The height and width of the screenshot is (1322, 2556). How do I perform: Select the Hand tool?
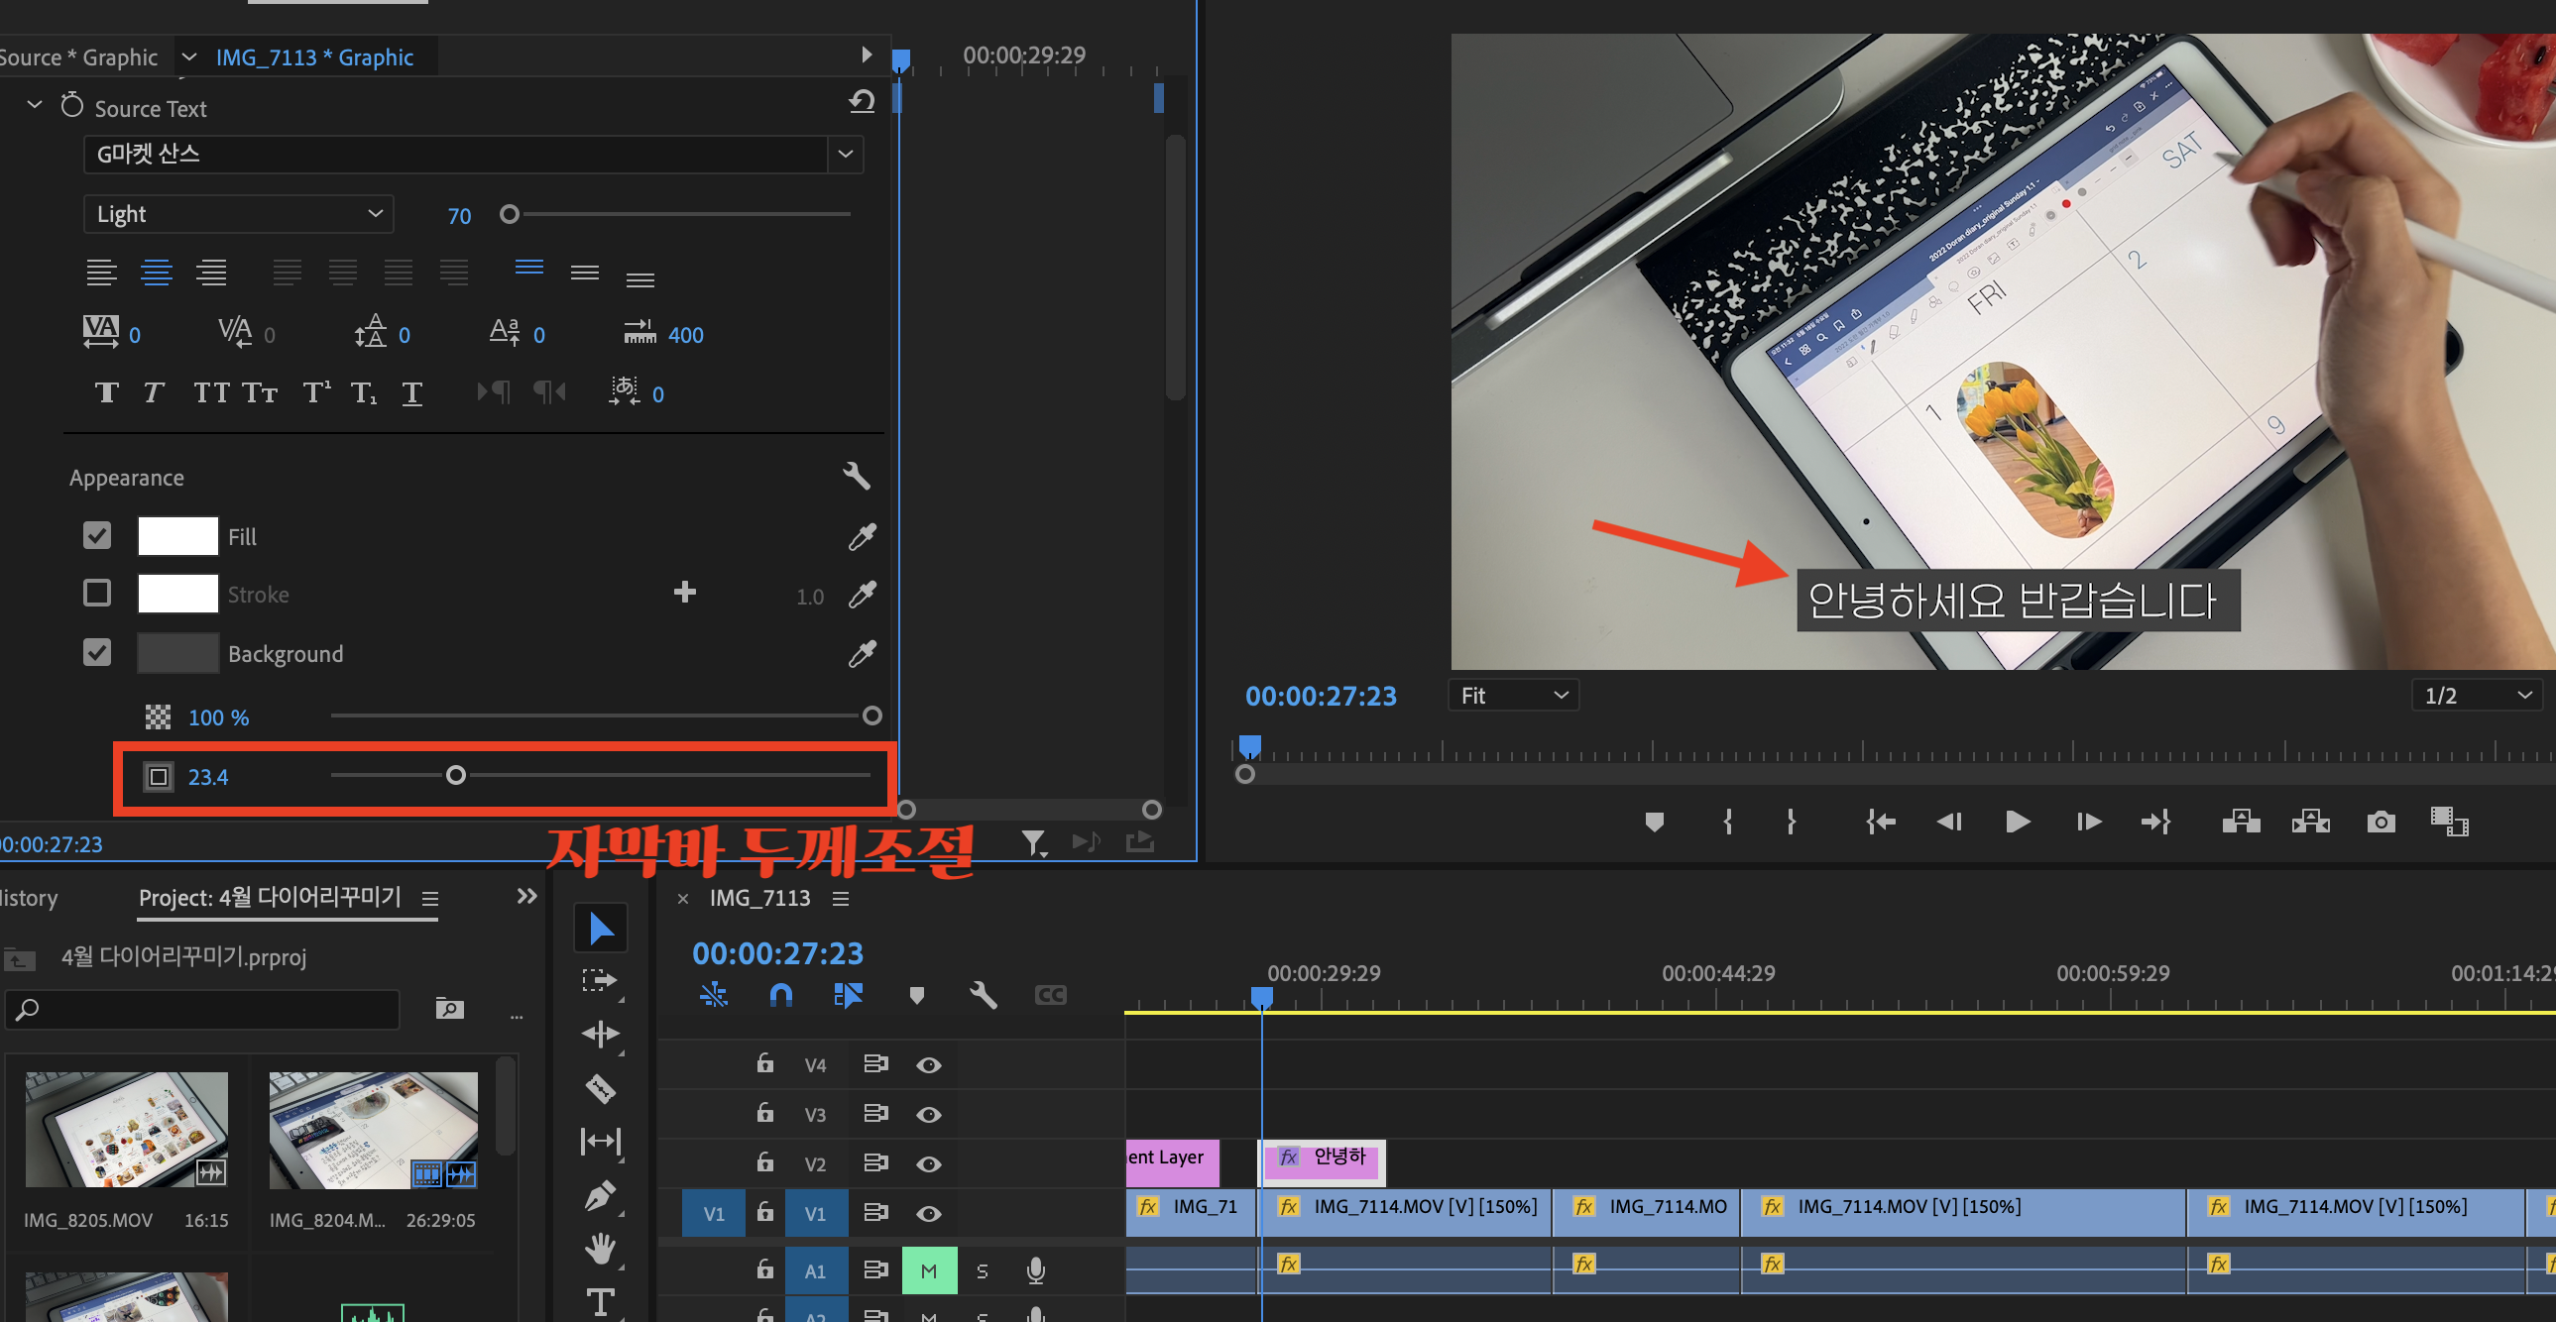click(x=600, y=1249)
